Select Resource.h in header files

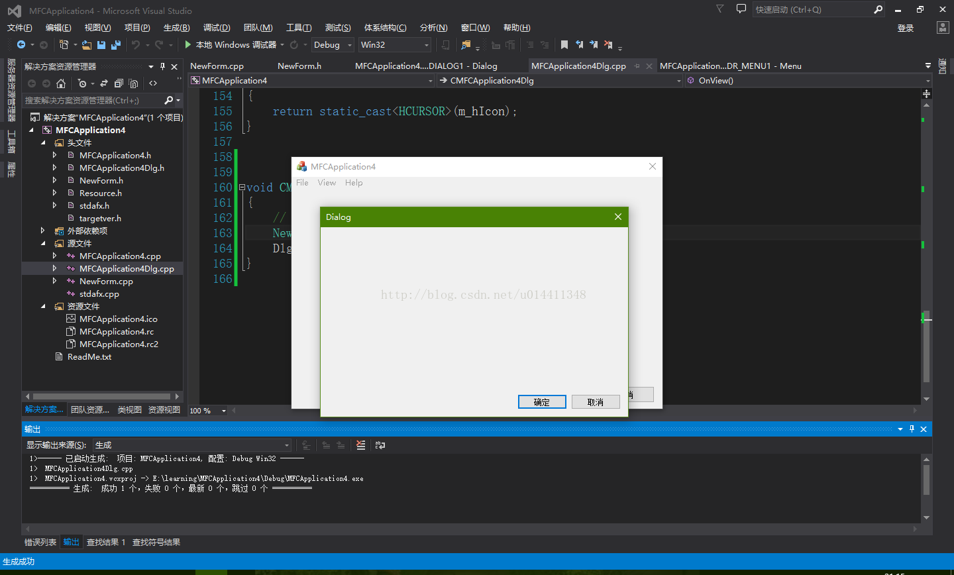pyautogui.click(x=101, y=193)
